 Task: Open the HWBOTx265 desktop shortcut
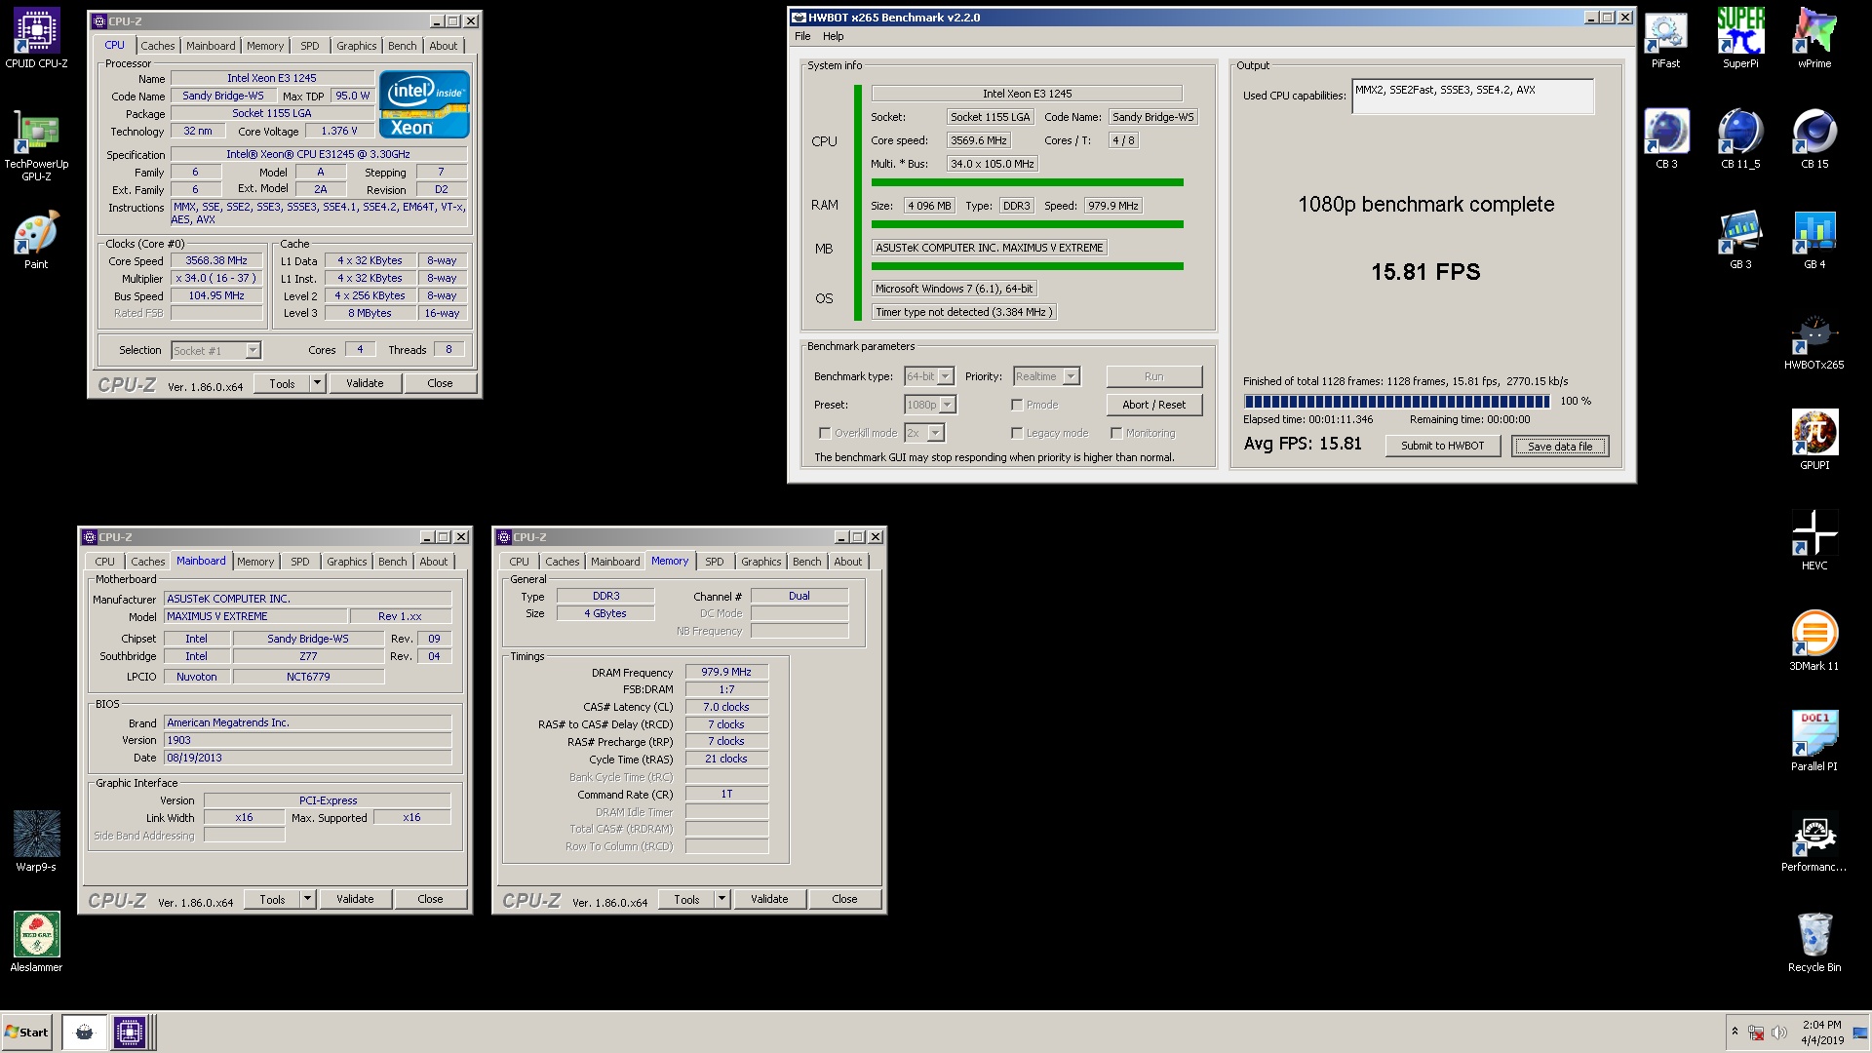click(x=1814, y=340)
